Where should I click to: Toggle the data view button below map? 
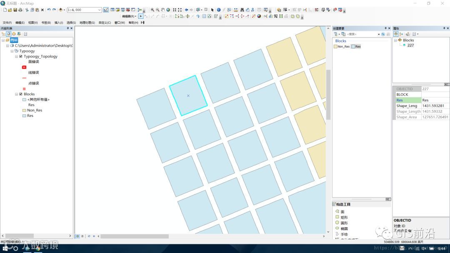click(77, 236)
